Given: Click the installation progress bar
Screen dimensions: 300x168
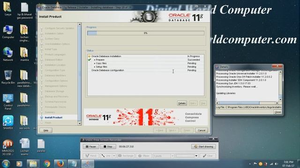Looking at the screenshot, I should (x=146, y=33).
